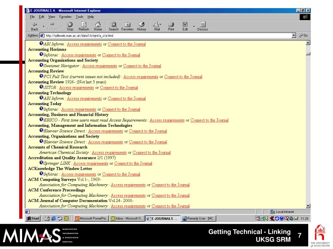Click the envelope icon in system tray
This screenshot has height=249, width=333.
coord(296,218)
